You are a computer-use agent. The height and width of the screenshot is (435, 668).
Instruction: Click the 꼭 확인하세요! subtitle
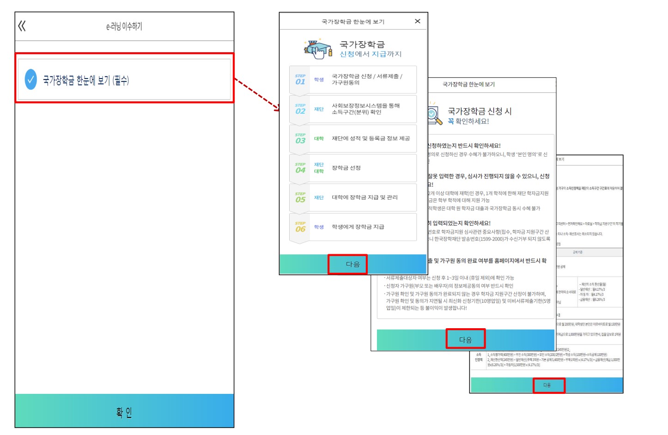468,122
